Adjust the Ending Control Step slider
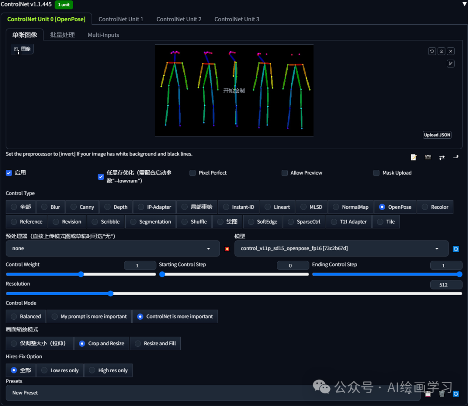This screenshot has height=406, width=468. click(x=387, y=274)
